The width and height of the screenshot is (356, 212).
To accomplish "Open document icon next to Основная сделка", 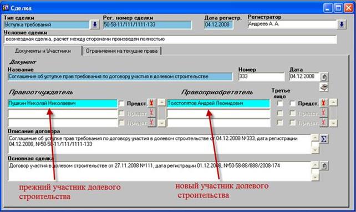I will 324,166.
